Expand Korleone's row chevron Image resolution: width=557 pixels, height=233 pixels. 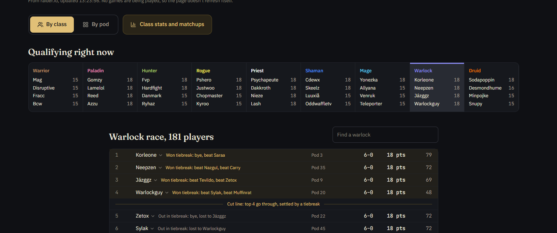161,155
